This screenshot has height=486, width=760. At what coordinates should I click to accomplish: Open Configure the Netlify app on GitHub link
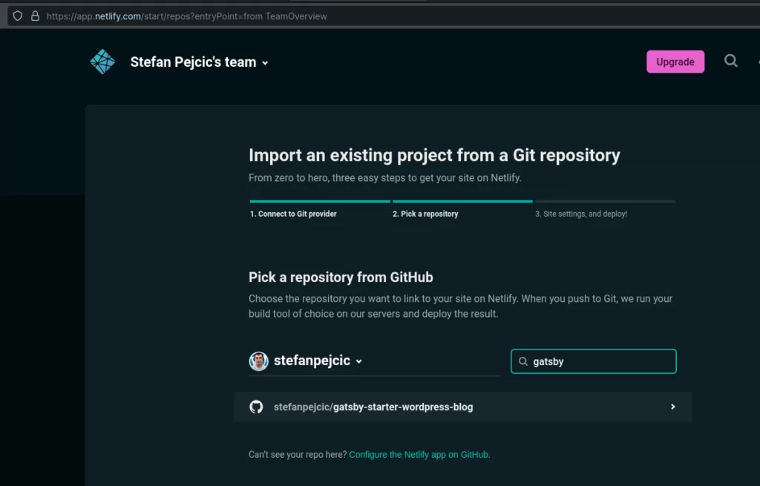point(419,455)
